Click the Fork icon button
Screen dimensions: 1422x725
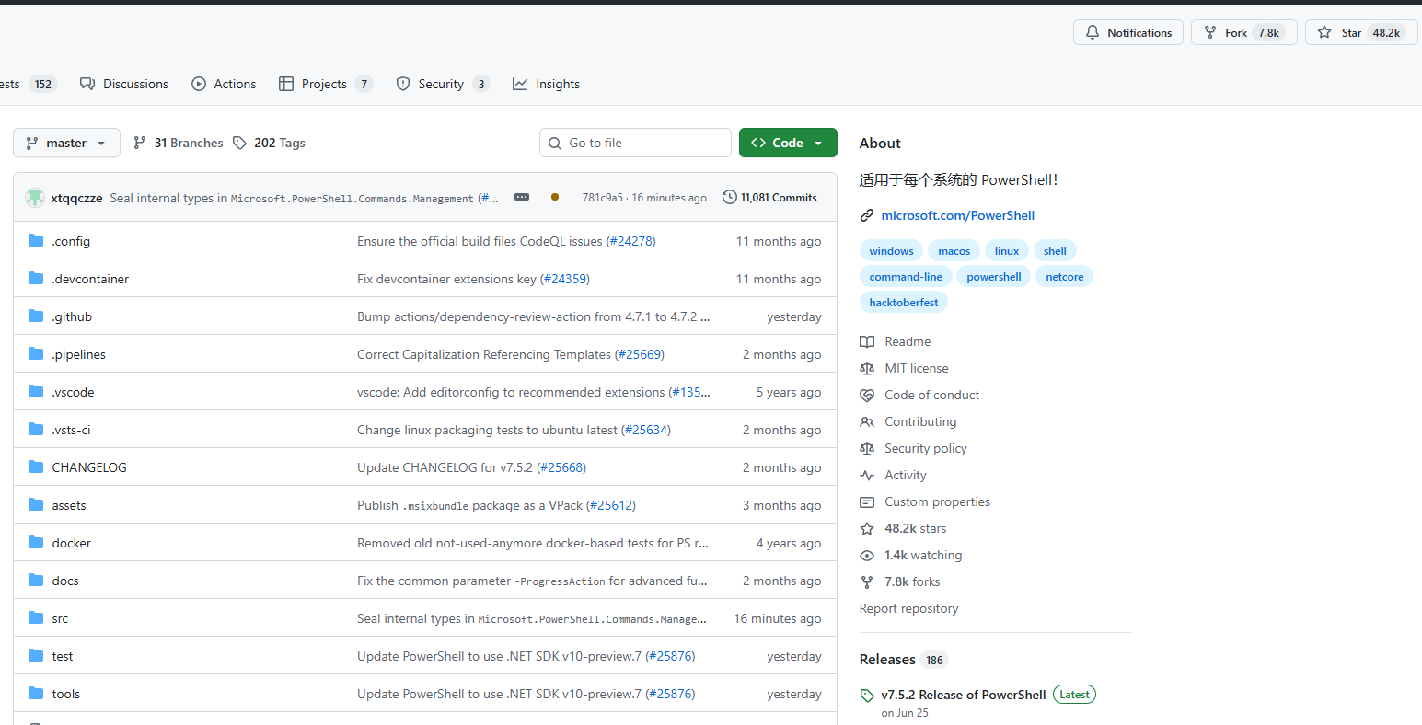click(1210, 32)
